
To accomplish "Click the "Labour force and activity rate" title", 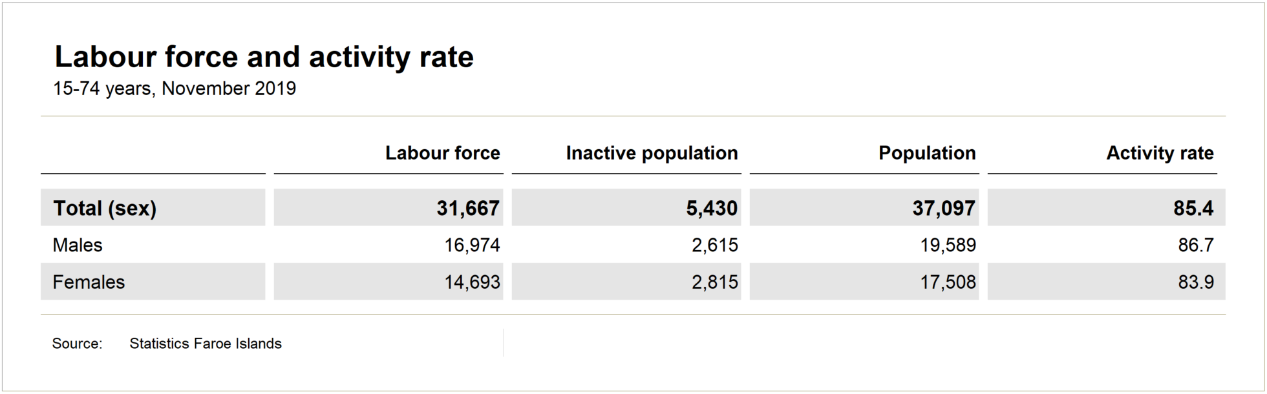I will pyautogui.click(x=264, y=57).
